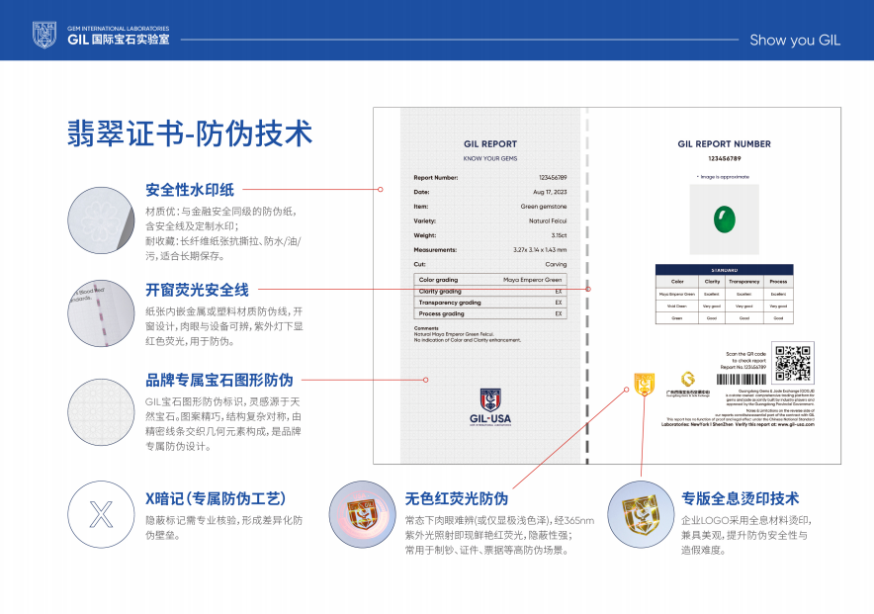Viewport: 874px width, 614px height.
Task: Select the heading '品牌专属宝石图形防伪'
Action: coord(219,380)
